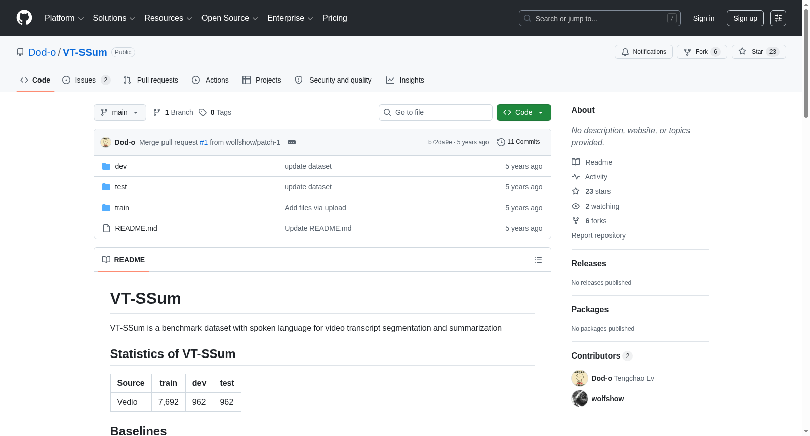
Task: Click the branch icon next to 1 Branch
Action: click(x=157, y=112)
